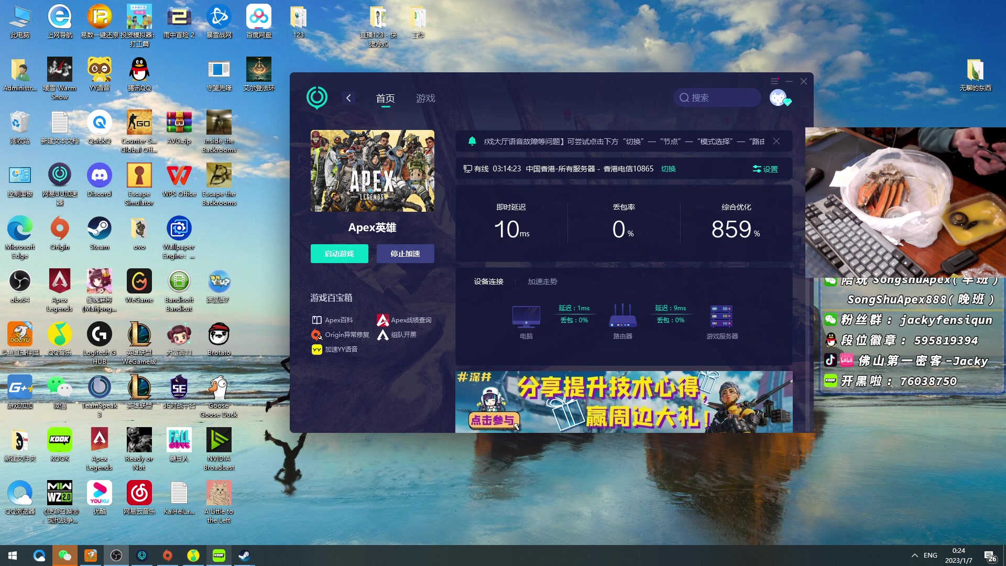Dismiss the notice banner with X

tap(777, 141)
